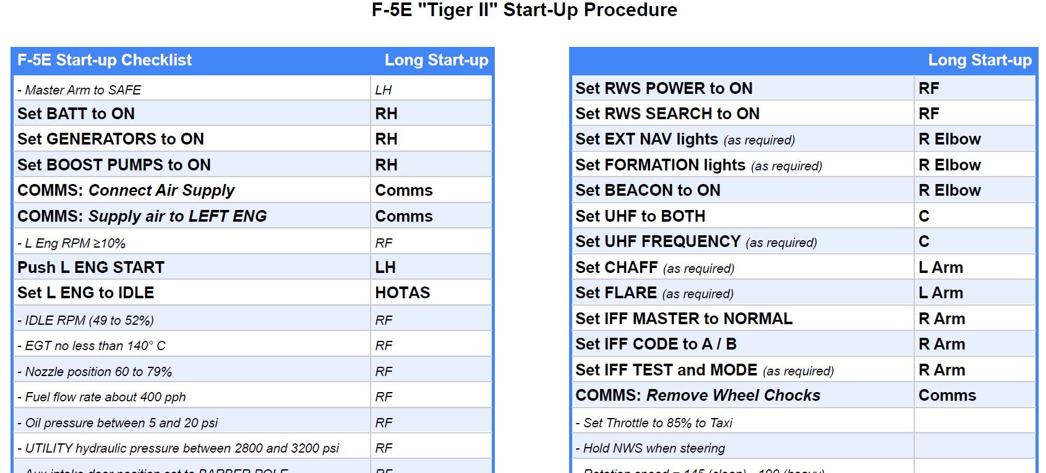Click the HOTAS location cell
1046x473 pixels.
[x=403, y=293]
